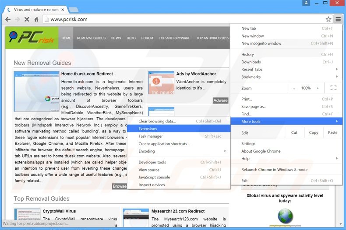This screenshot has width=346, height=230.
Task: Choose New tab from Chrome menu
Action: pos(286,28)
